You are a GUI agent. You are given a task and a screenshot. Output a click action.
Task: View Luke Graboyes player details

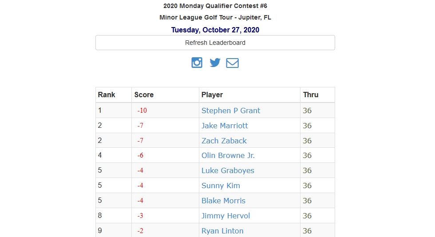click(227, 170)
